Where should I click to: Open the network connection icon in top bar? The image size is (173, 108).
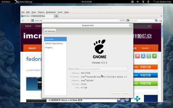(143, 2)
